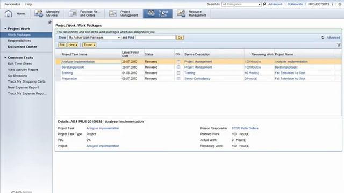Open Edit Time Sheet task
Screen dimensions: 344x193
tap(20, 64)
